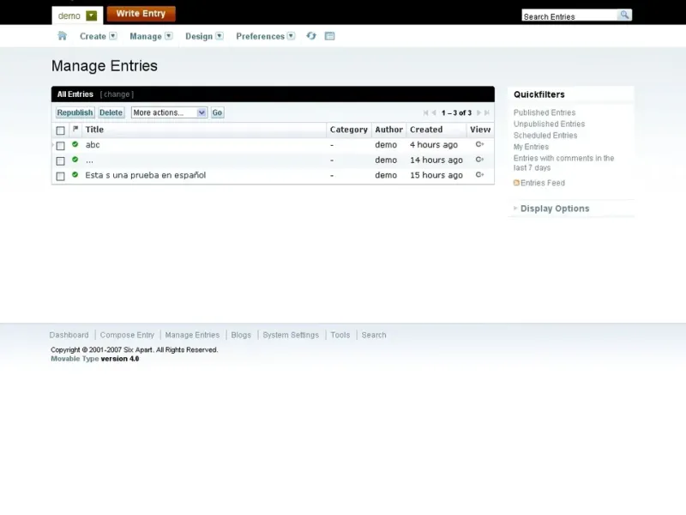Filter entries with comments in last 7 days
The width and height of the screenshot is (686, 515).
pyautogui.click(x=563, y=163)
